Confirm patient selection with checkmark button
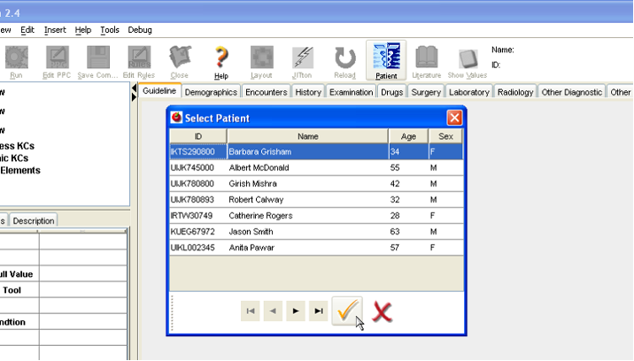Image resolution: width=634 pixels, height=361 pixels. pyautogui.click(x=347, y=311)
